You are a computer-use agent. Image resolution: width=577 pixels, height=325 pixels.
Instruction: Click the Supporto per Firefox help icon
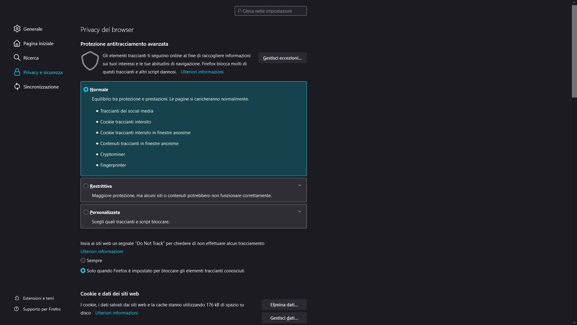17,309
